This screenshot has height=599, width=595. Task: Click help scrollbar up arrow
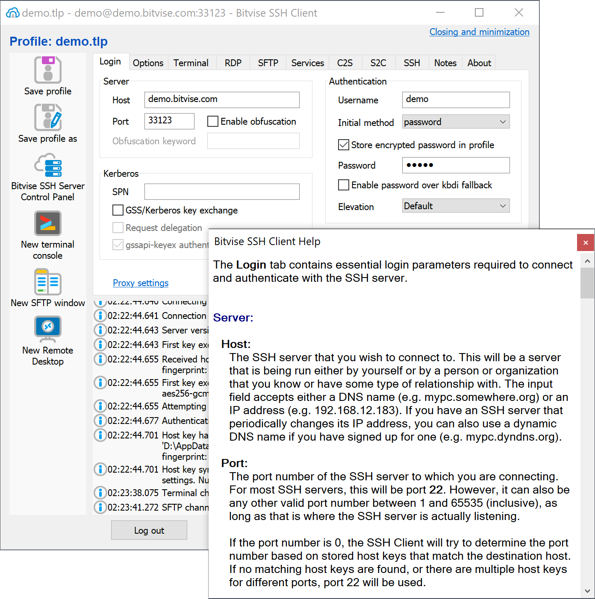click(x=587, y=261)
